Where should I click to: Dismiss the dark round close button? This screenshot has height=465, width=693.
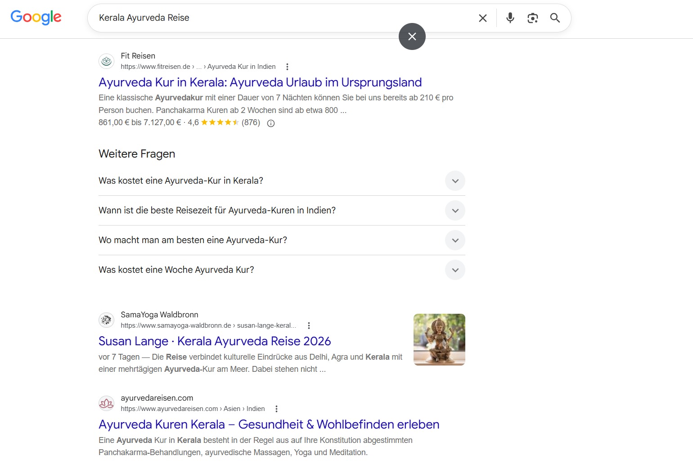[412, 36]
